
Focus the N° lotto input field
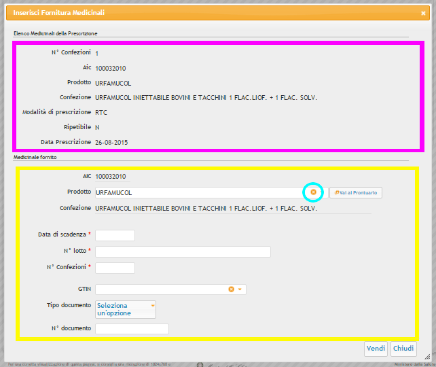click(x=183, y=251)
